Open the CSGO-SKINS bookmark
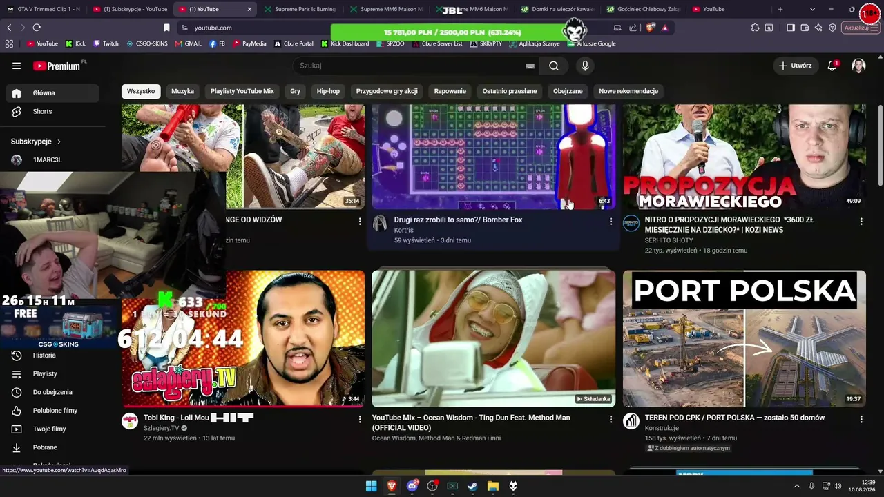The image size is (884, 497). (147, 43)
